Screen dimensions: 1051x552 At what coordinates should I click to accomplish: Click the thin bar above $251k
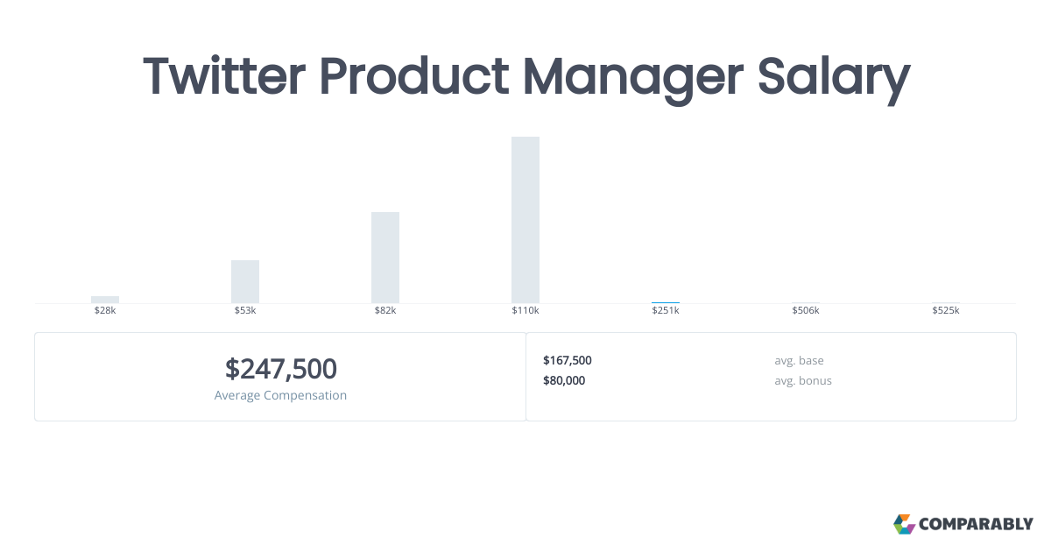666,302
